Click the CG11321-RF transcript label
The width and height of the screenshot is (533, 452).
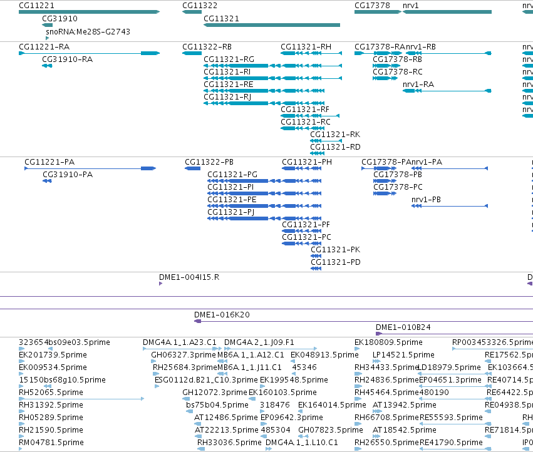[305, 110]
